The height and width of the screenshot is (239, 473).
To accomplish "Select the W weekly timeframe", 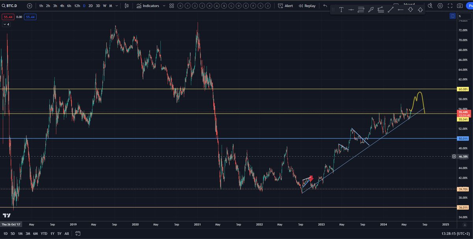I will (x=104, y=6).
